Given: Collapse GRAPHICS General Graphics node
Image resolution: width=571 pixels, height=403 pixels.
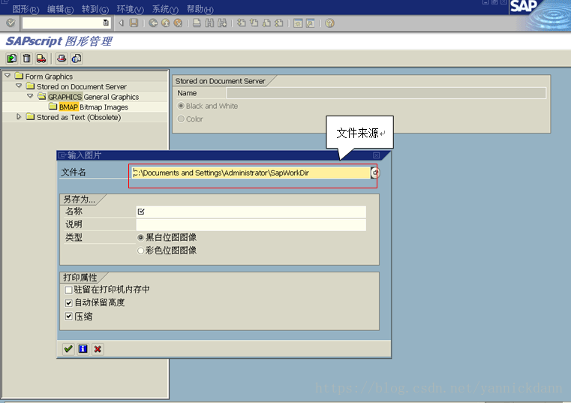Looking at the screenshot, I should click(30, 96).
